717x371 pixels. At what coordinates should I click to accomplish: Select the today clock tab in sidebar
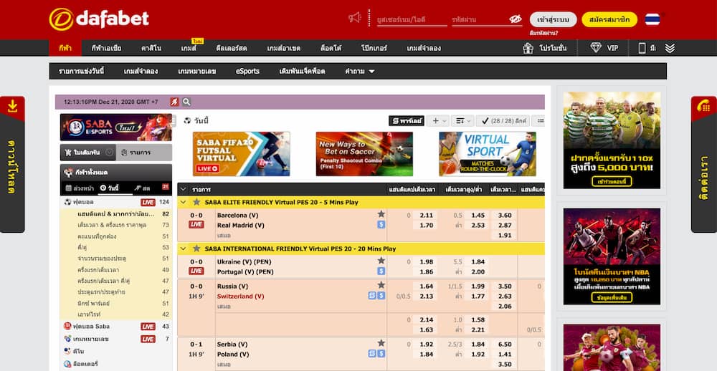pyautogui.click(x=109, y=188)
